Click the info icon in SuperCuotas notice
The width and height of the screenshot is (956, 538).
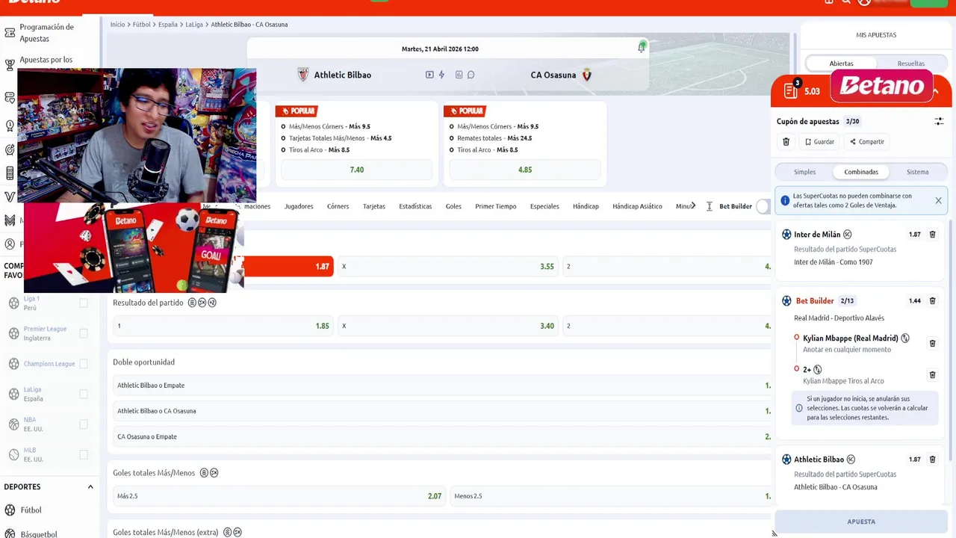tap(785, 200)
